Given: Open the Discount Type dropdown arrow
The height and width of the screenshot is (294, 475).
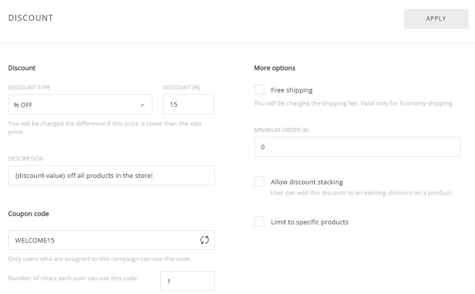Looking at the screenshot, I should tap(142, 105).
